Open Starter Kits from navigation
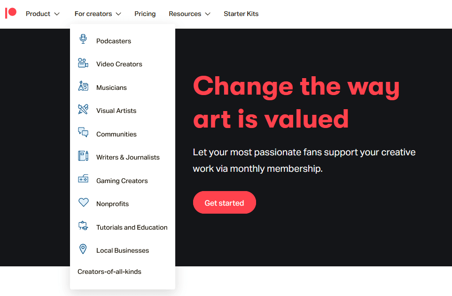Viewport: 452px width, 296px height. click(241, 14)
